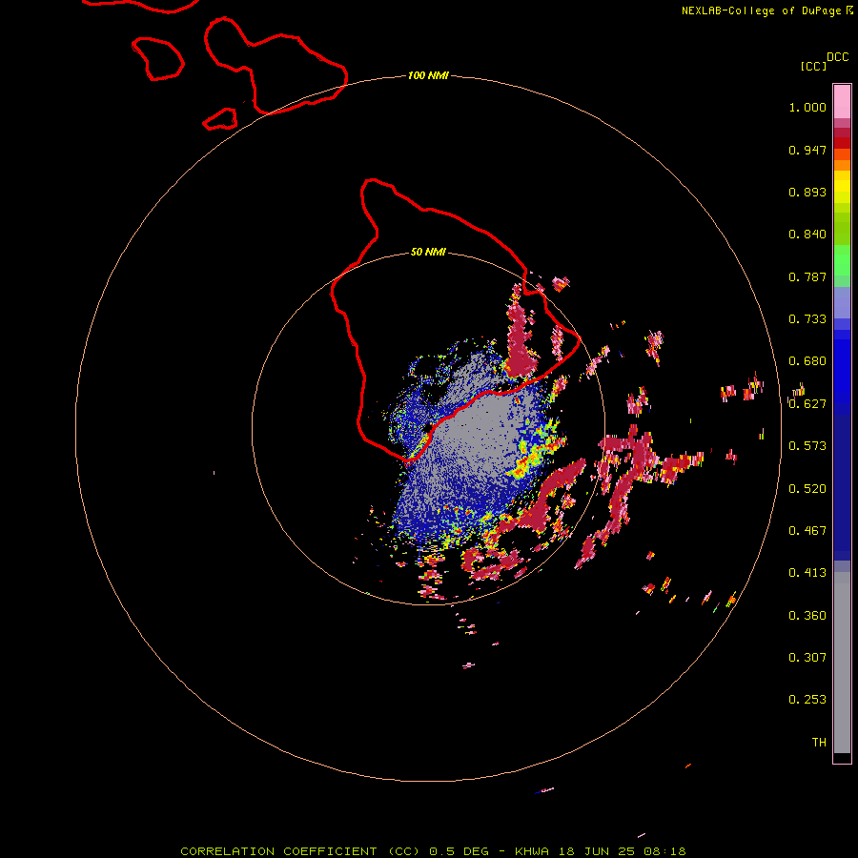Viewport: 858px width, 858px height.
Task: Click the [CC] units label
Action: click(x=814, y=66)
